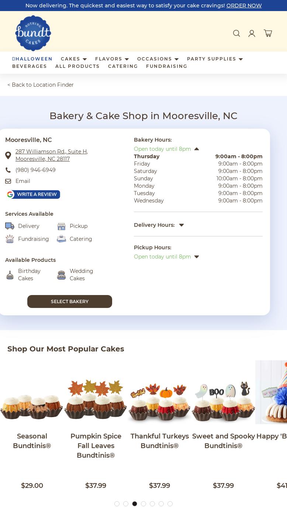Open the account profile icon
The width and height of the screenshot is (287, 527).
252,34
